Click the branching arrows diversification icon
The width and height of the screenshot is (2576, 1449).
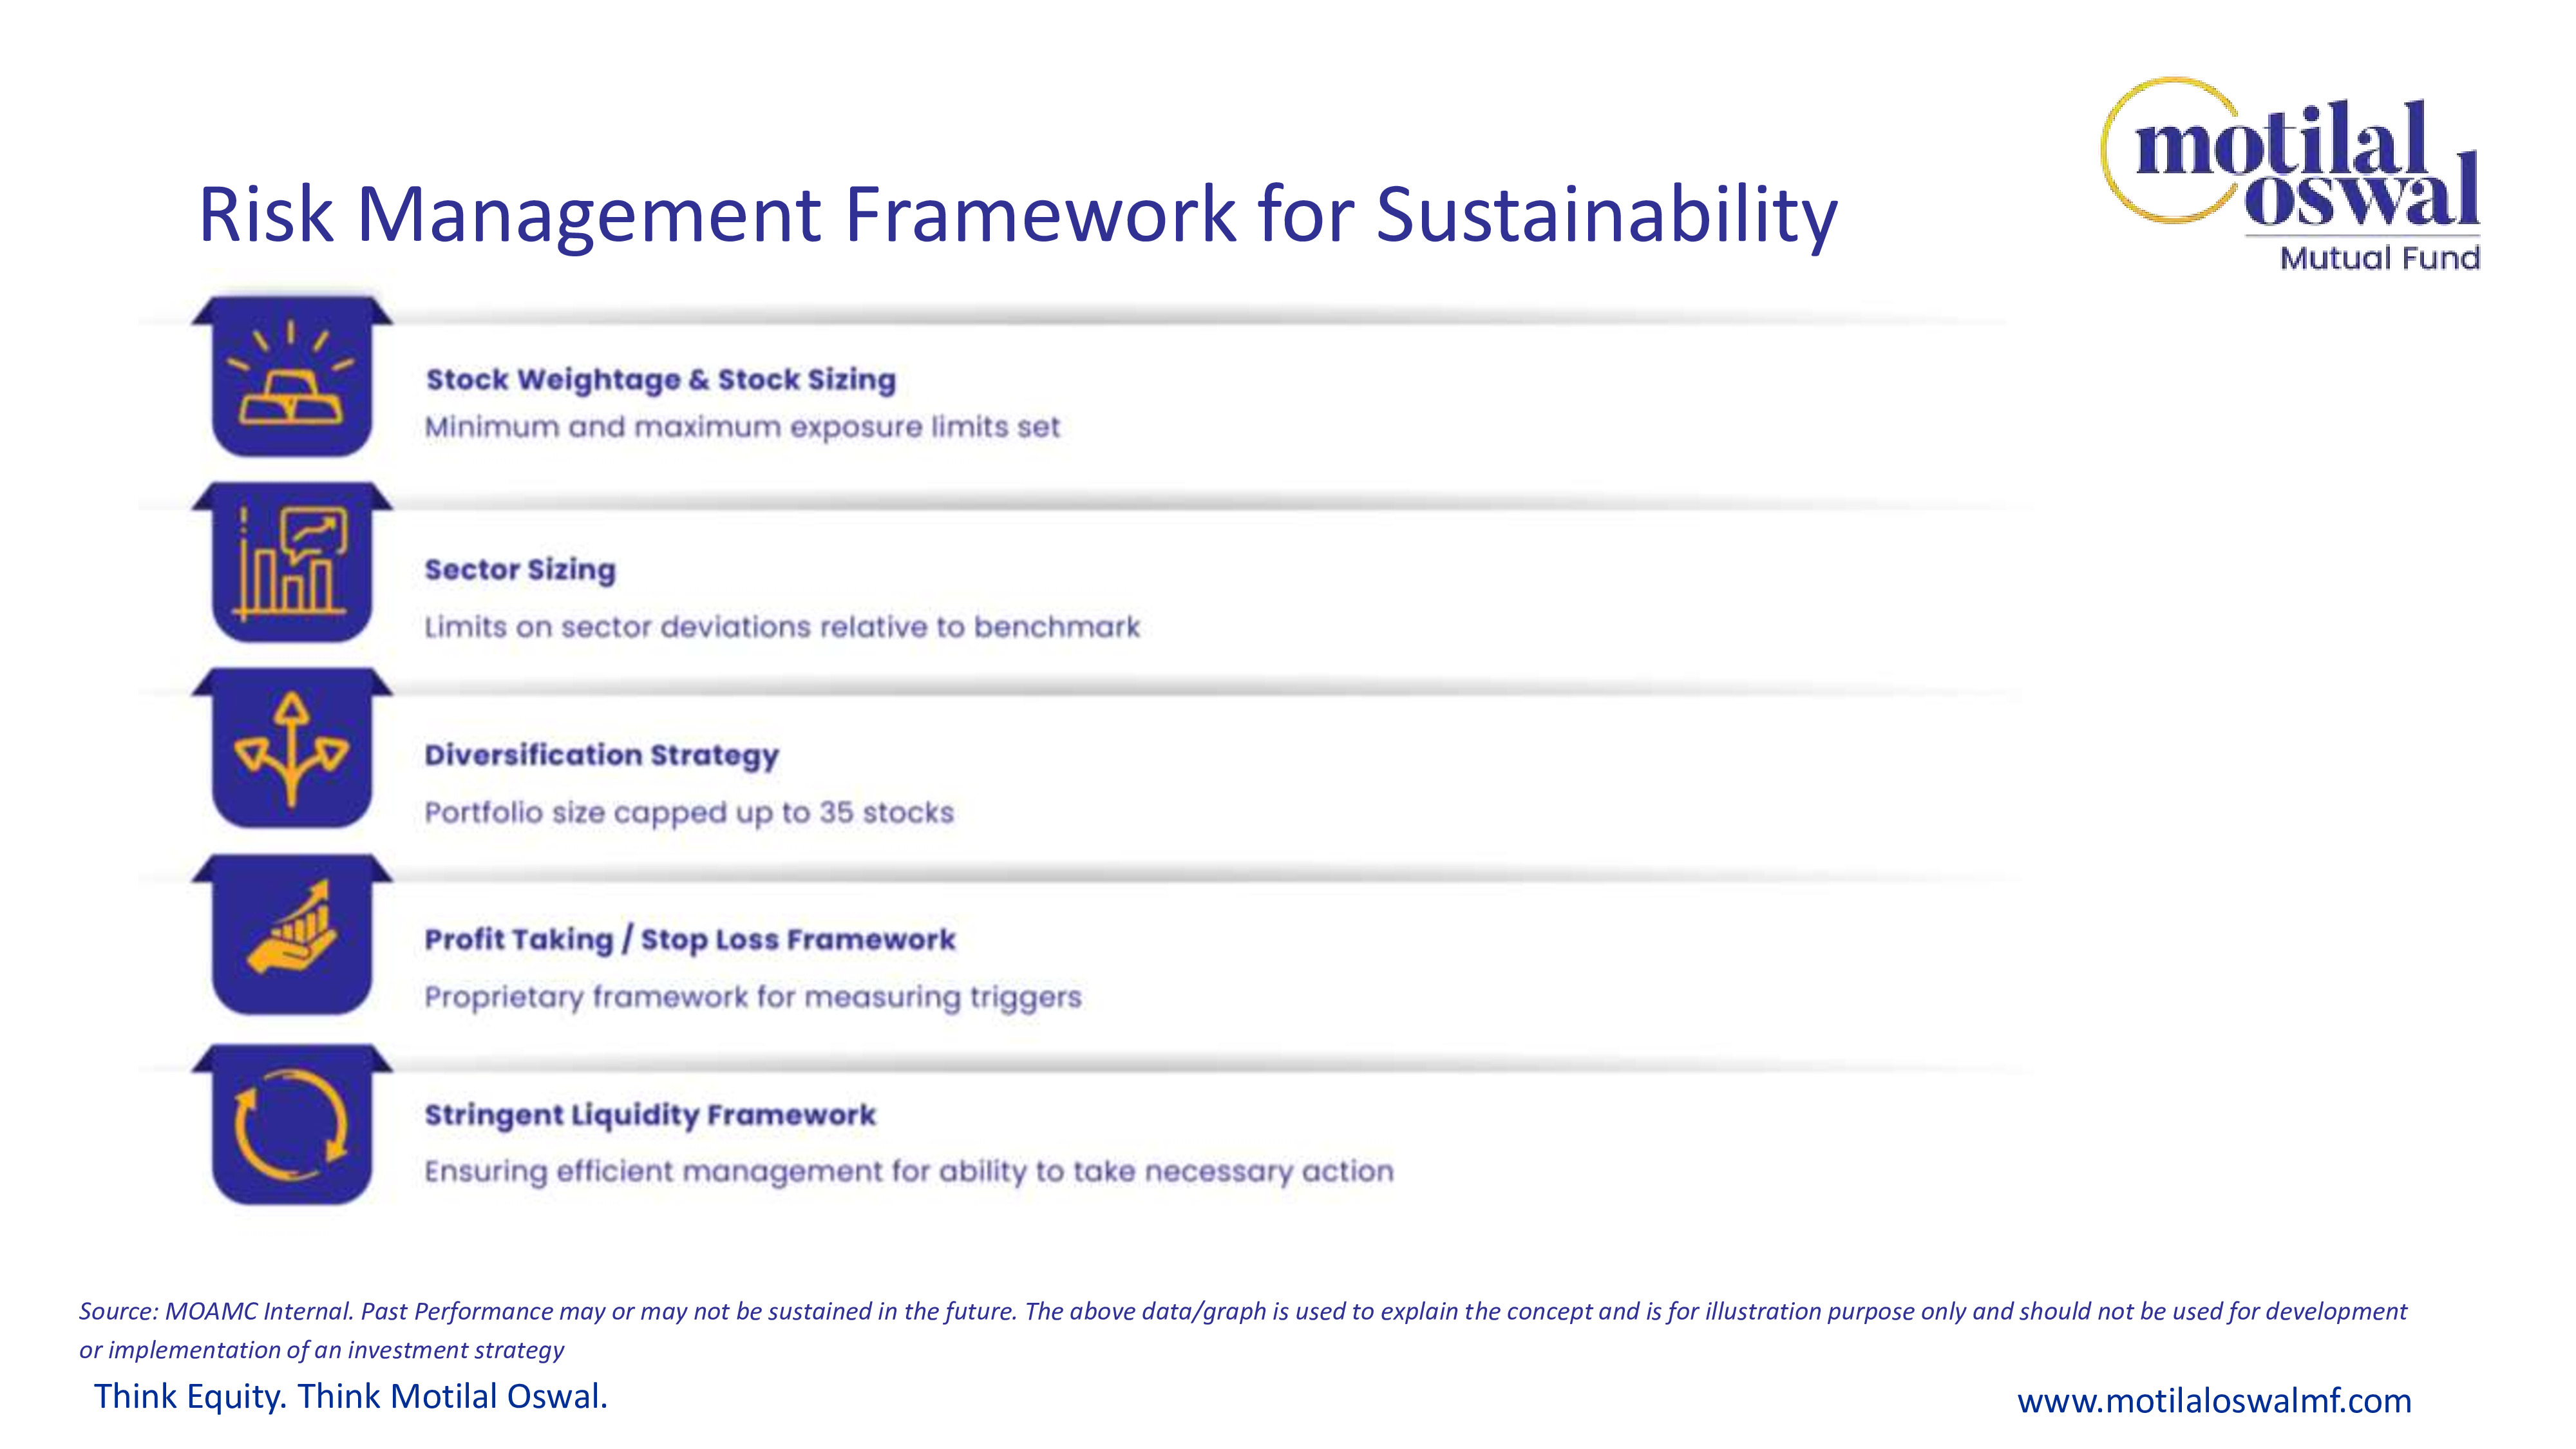coord(291,749)
